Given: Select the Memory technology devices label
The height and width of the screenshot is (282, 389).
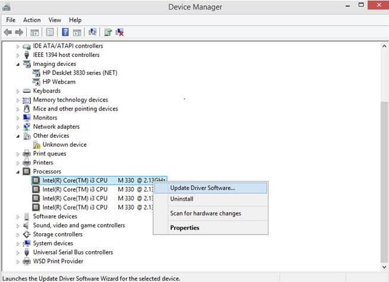Looking at the screenshot, I should [71, 100].
